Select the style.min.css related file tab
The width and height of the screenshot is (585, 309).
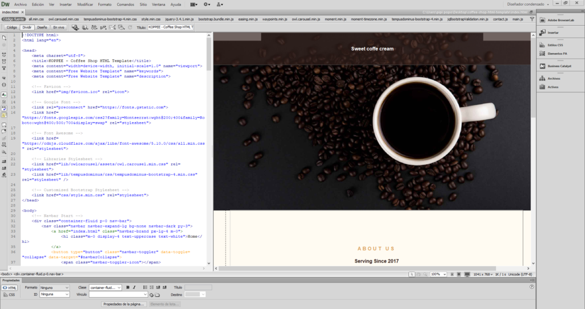click(152, 19)
